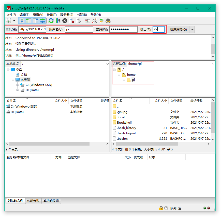
Task: Click the 端口(P) port input field
Action: [x=158, y=30]
